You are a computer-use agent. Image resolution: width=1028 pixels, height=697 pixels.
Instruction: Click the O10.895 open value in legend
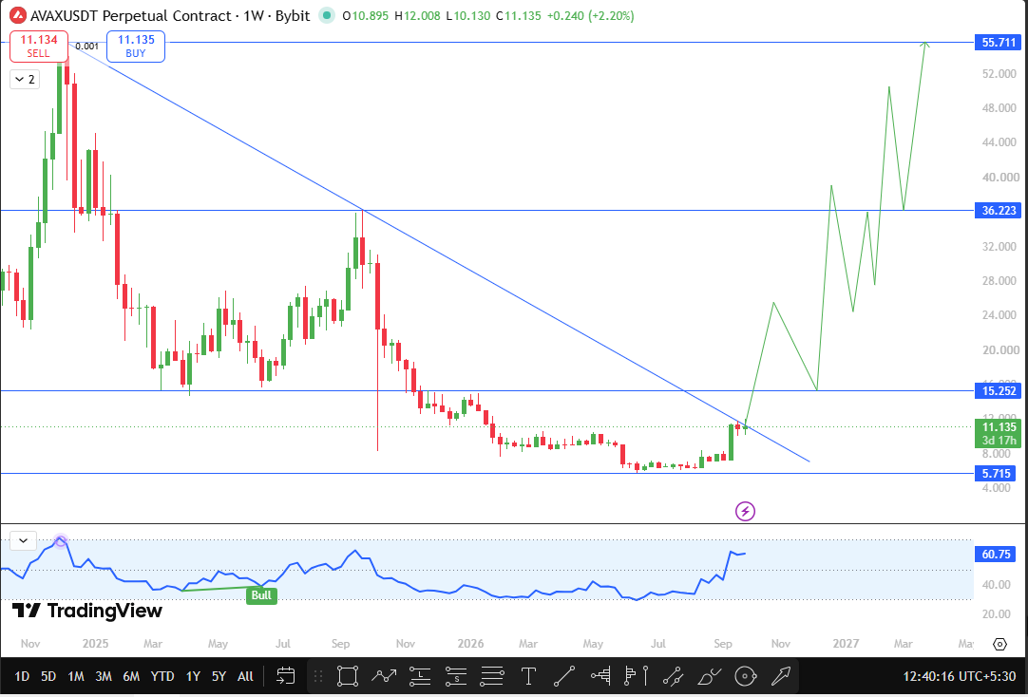[x=365, y=15]
